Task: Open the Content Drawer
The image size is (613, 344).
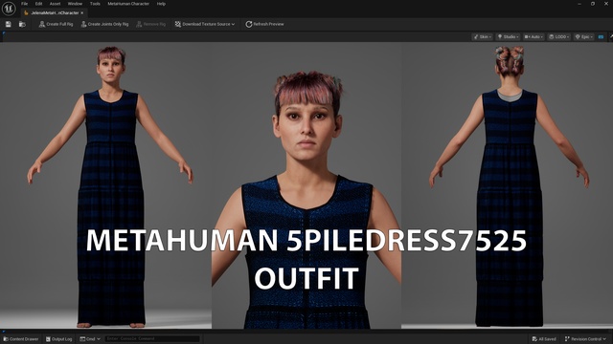Action: (21, 339)
